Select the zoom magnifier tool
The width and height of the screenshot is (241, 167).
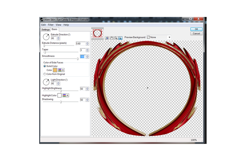pos(116,38)
